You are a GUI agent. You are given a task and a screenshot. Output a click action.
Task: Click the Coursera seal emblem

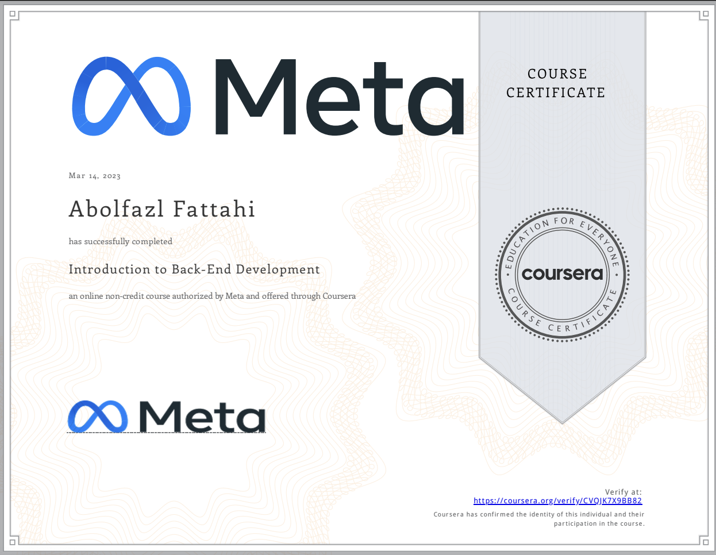click(x=562, y=274)
